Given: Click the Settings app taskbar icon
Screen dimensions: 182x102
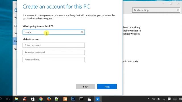Looking at the screenshot, I should pyautogui.click(x=98, y=99).
